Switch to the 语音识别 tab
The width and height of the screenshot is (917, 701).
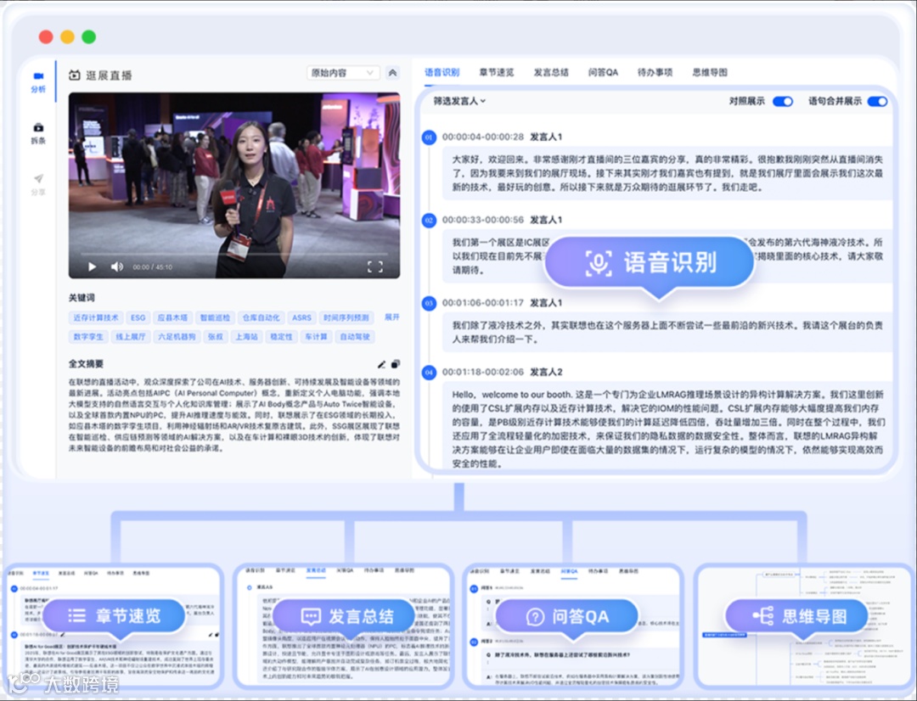pos(442,72)
